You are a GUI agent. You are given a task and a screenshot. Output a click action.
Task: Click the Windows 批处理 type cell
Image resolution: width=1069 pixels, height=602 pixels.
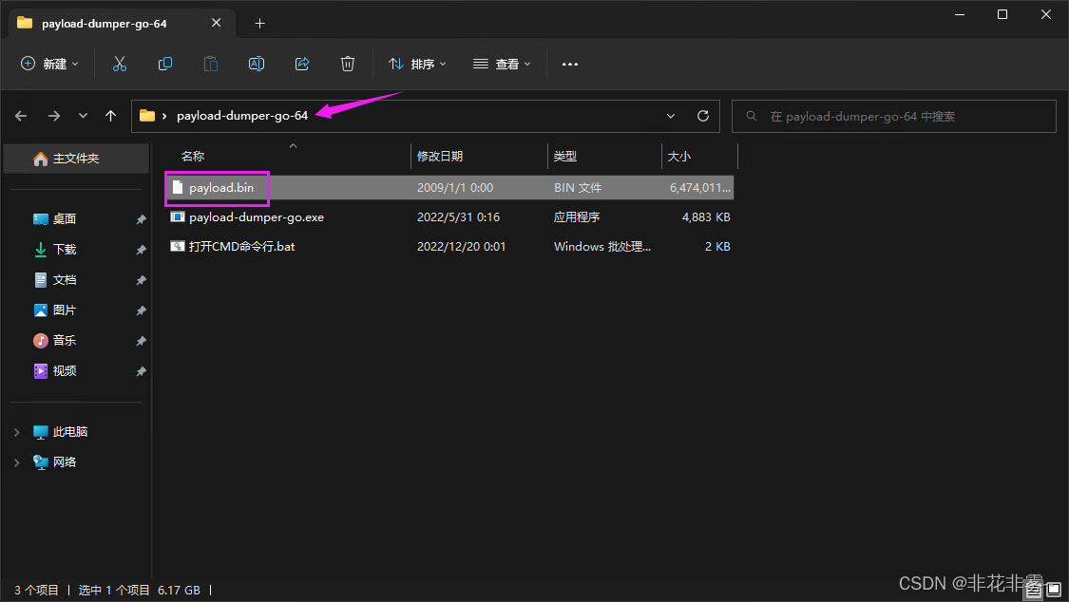602,247
